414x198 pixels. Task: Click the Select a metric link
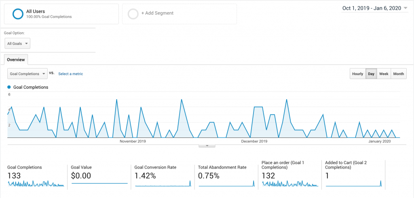pos(71,74)
